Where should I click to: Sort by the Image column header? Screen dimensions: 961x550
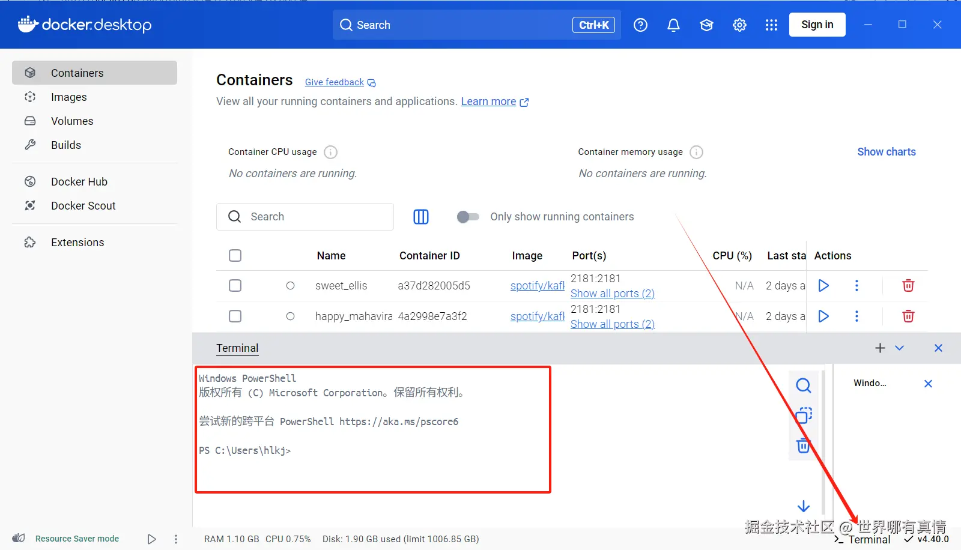[527, 256]
